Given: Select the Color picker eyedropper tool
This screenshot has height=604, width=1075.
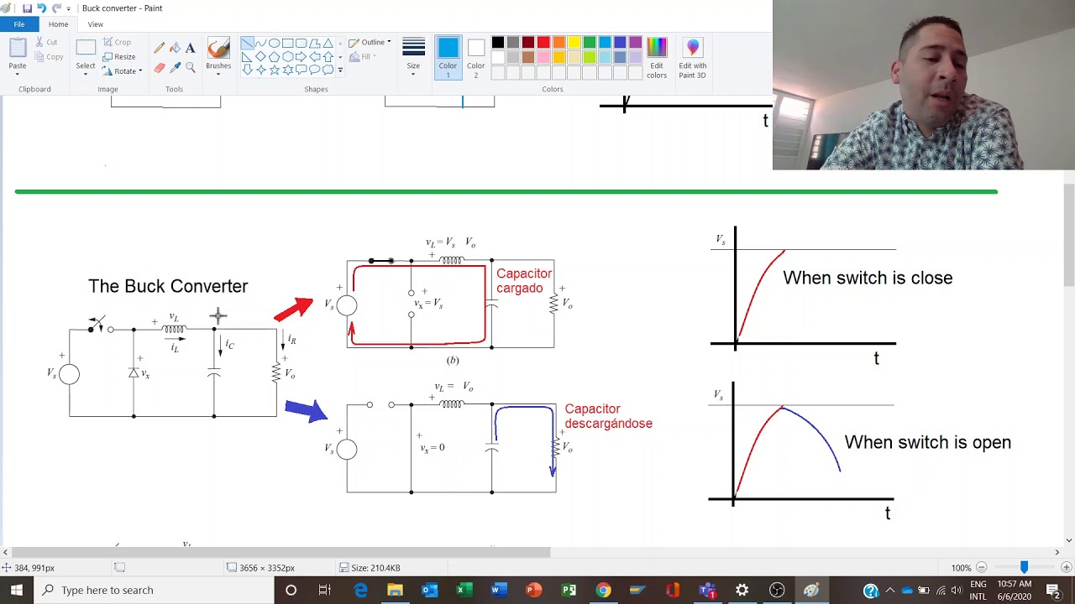Looking at the screenshot, I should pos(175,67).
